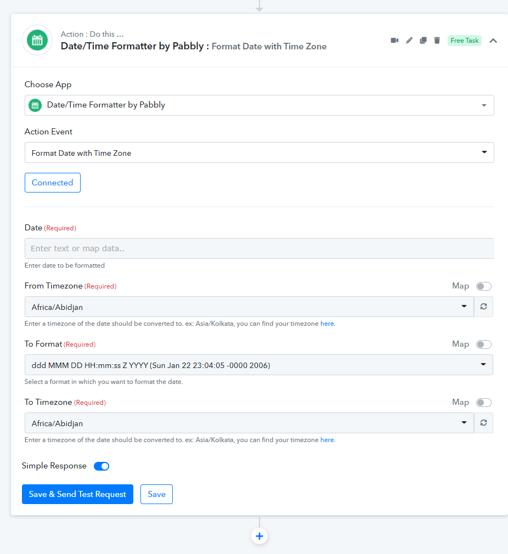Click the trash delete icon
Viewport: 508px width, 554px height.
pos(437,40)
